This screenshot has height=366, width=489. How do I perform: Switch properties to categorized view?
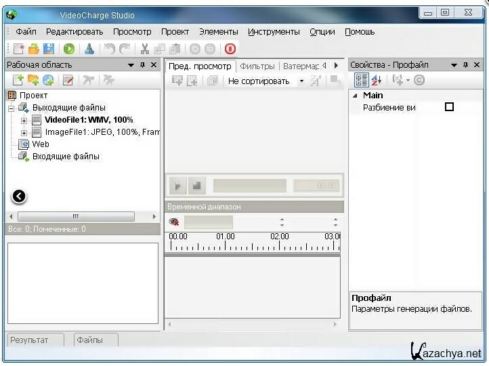[x=361, y=80]
